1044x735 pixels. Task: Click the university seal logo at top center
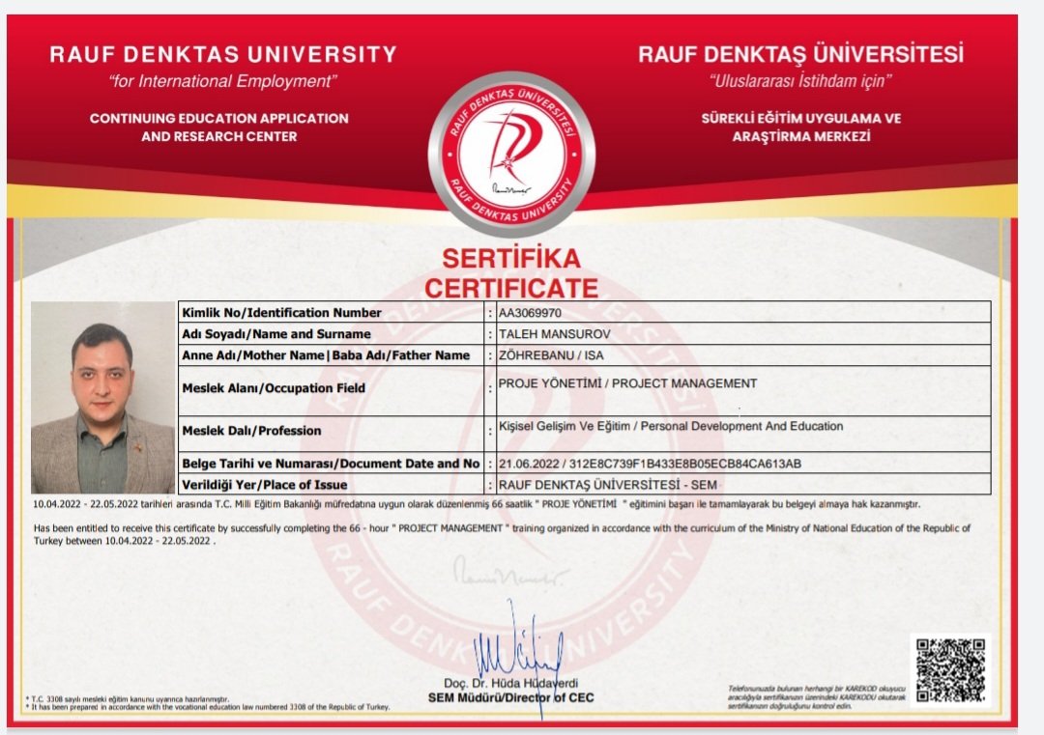(511, 155)
